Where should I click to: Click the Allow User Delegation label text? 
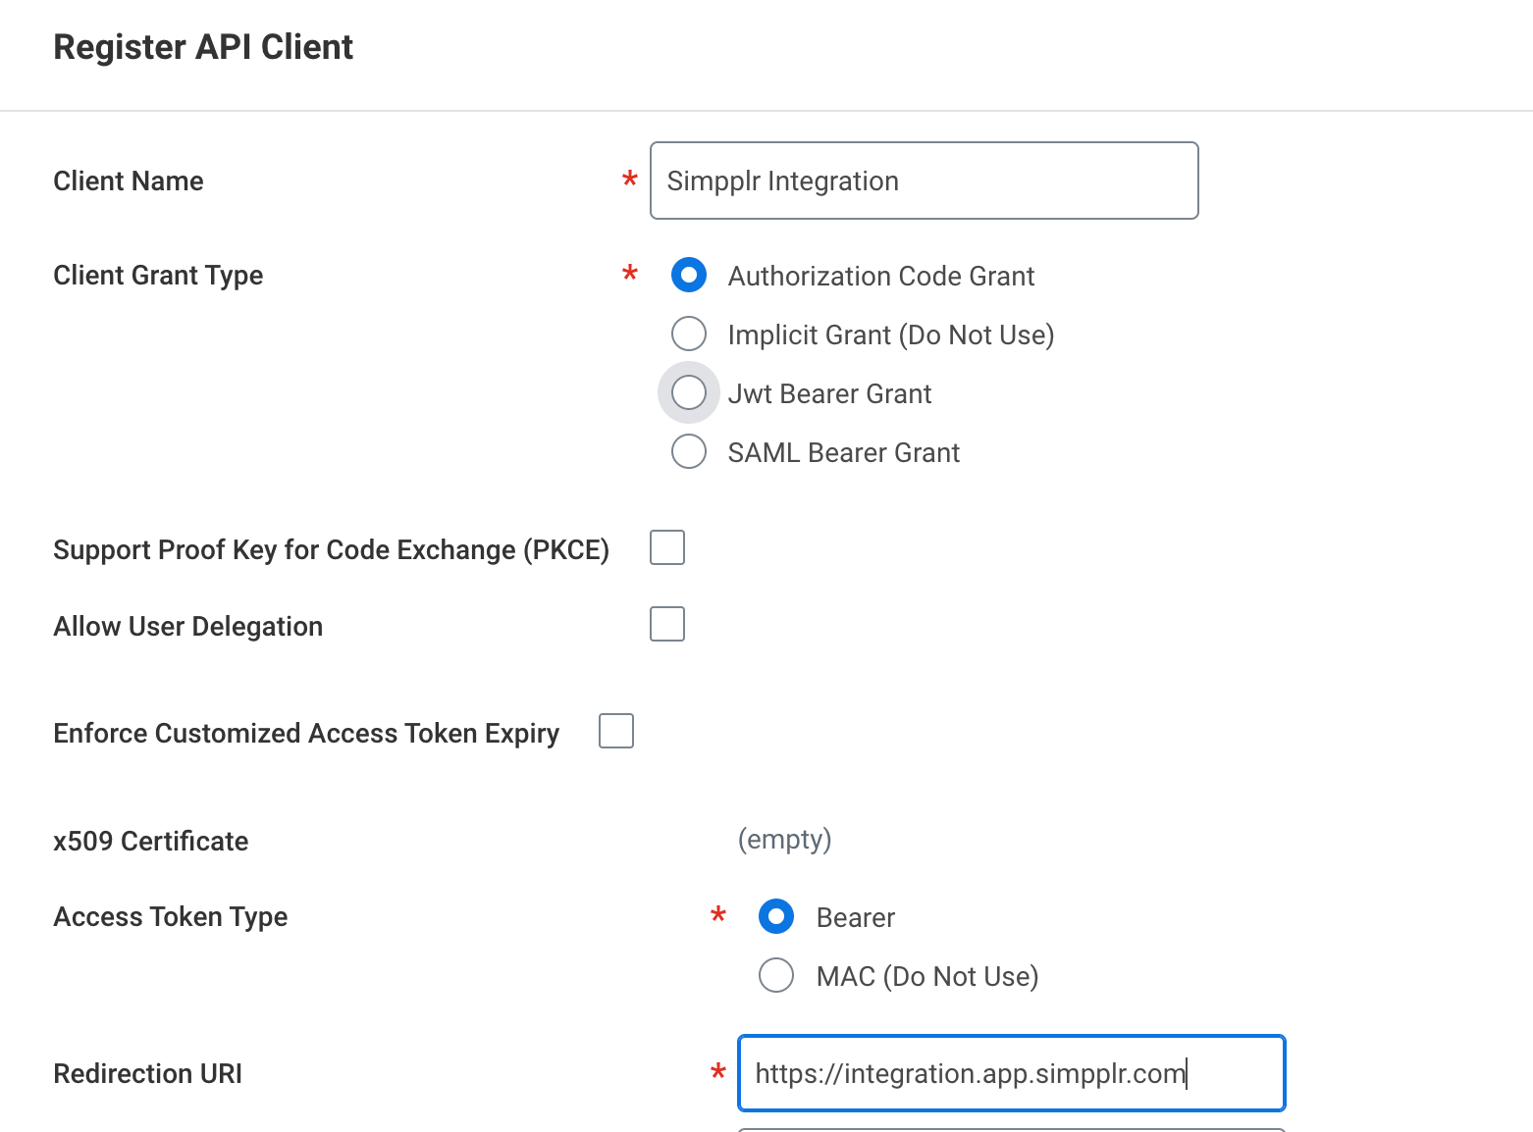click(188, 627)
